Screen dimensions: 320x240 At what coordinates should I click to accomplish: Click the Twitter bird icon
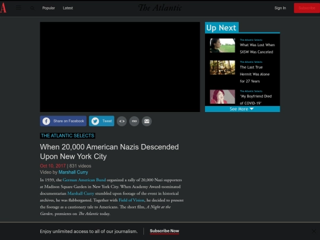95,121
